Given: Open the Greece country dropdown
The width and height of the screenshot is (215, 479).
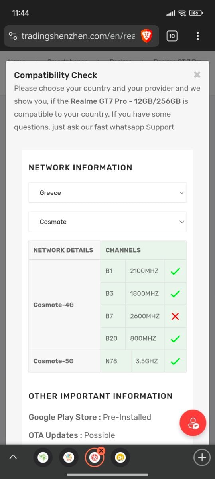Looking at the screenshot, I should tap(107, 193).
